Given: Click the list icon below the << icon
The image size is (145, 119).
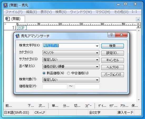Looking at the screenshot, I should point(138,27).
